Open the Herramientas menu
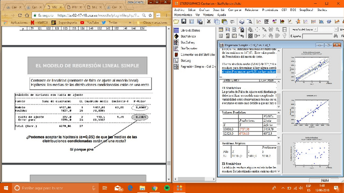The height and width of the screenshot is (193, 344). click(183, 15)
